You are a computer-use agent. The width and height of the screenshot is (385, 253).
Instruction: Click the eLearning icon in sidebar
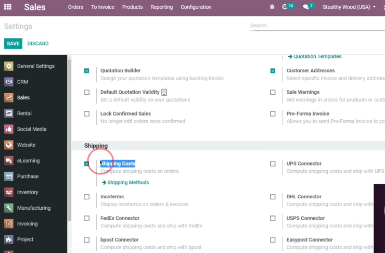point(9,161)
